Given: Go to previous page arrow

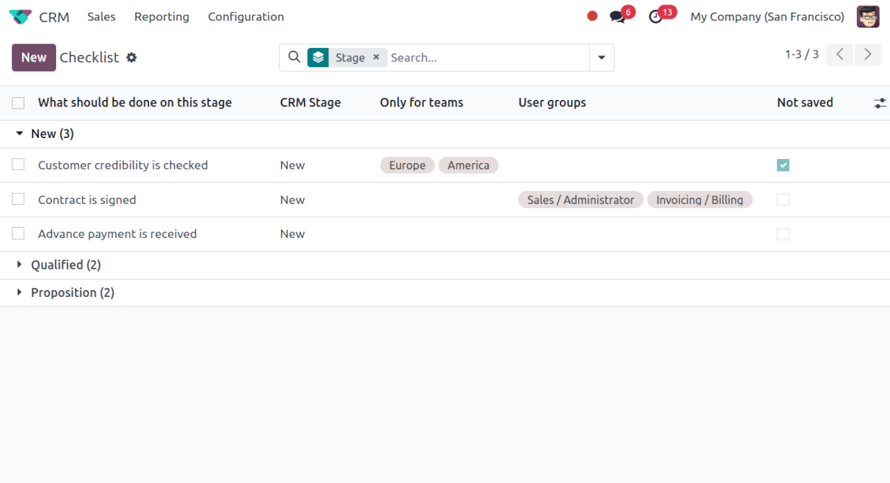Looking at the screenshot, I should tap(840, 54).
